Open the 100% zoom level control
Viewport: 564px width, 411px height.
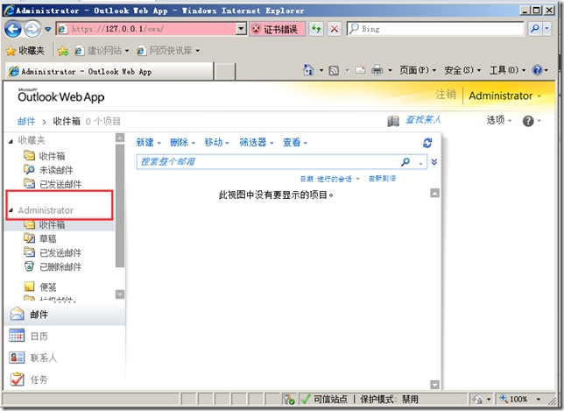tap(519, 399)
